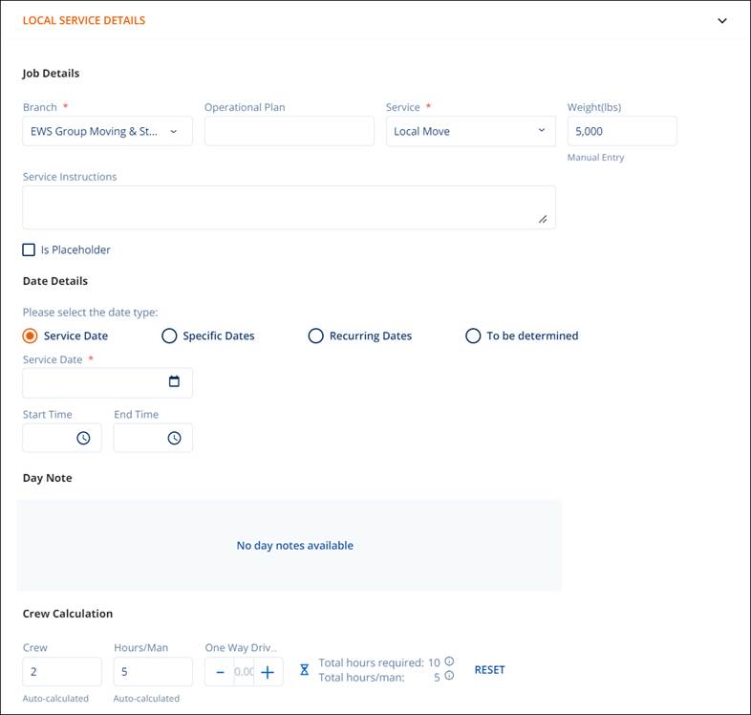
Task: Click the RESET link
Action: [489, 670]
